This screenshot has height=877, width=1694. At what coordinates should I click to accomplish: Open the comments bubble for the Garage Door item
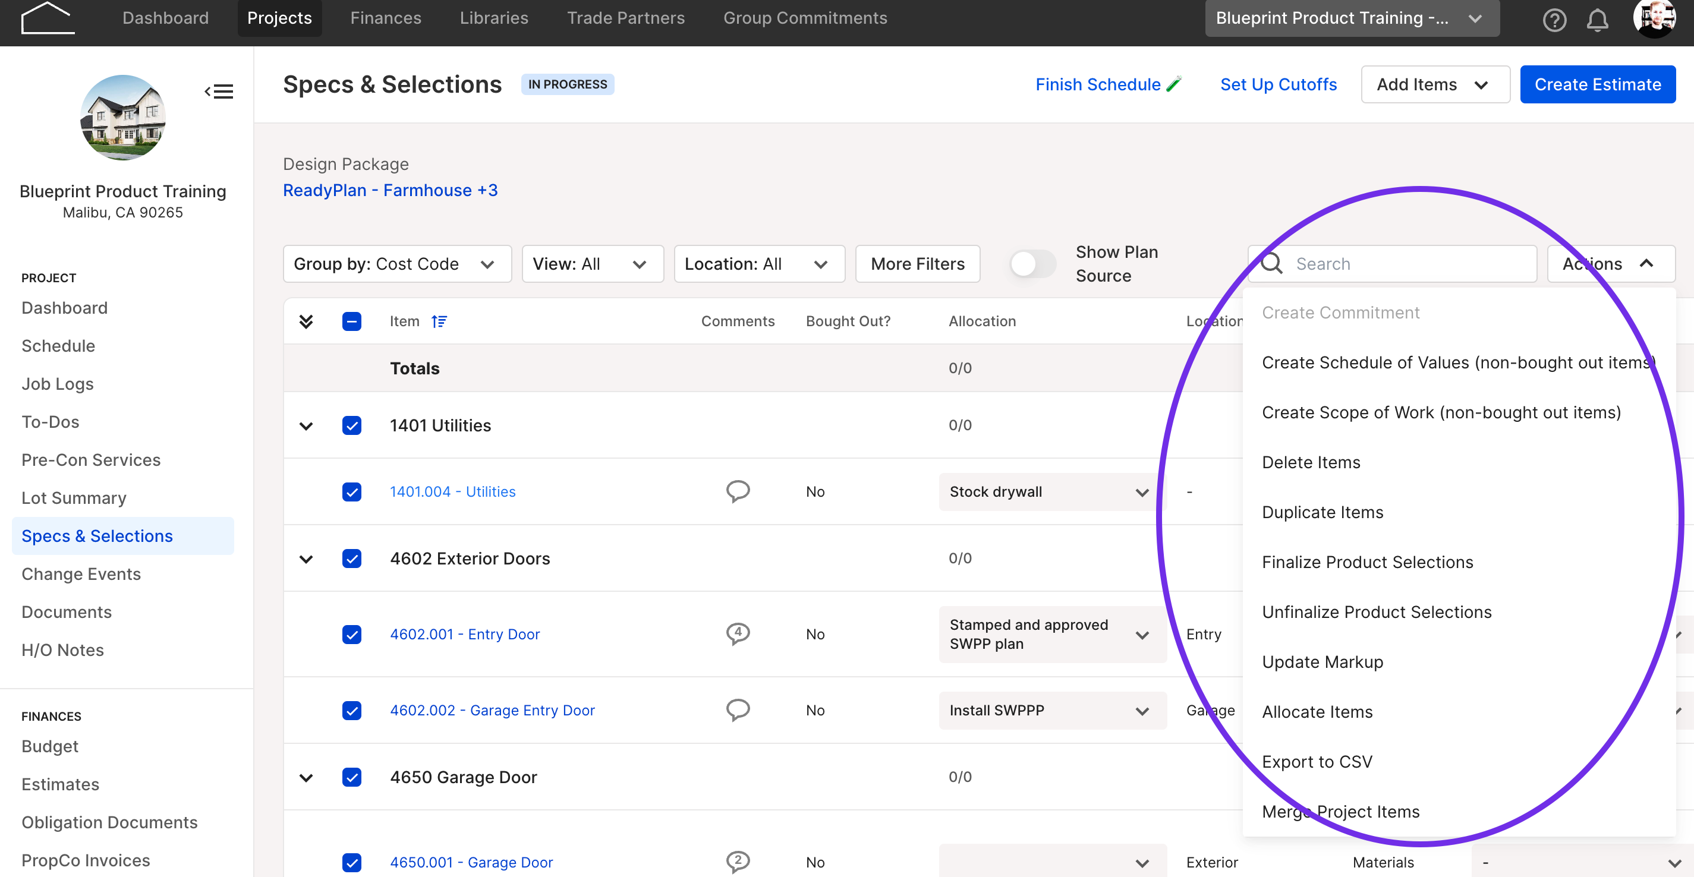(x=738, y=861)
